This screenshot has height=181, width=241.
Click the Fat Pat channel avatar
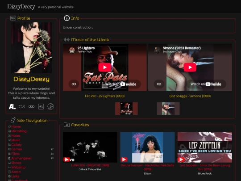tap(72, 50)
